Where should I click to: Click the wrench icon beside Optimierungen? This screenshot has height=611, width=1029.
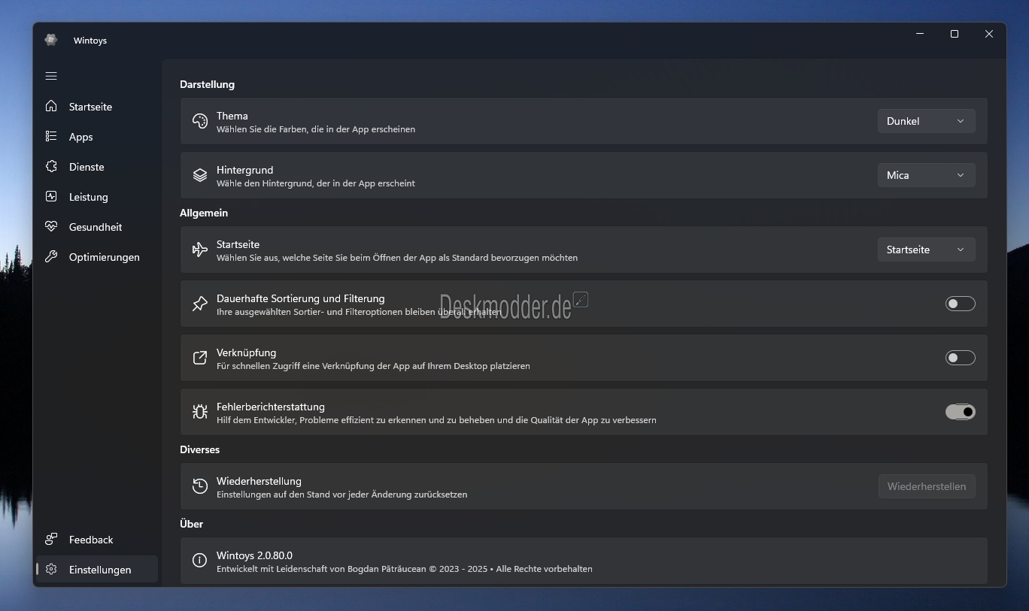click(x=51, y=256)
